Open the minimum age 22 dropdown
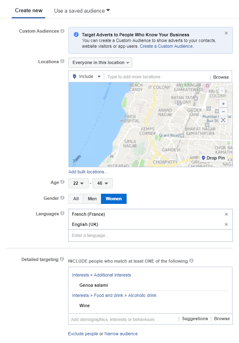 tap(79, 183)
